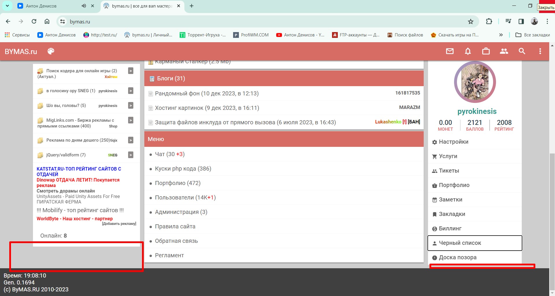
Task: Click the notifications bell icon
Action: click(x=468, y=51)
